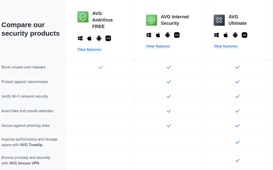The width and height of the screenshot is (273, 170).
Task: Click the AVG Ultimate product title
Action: 237,20
